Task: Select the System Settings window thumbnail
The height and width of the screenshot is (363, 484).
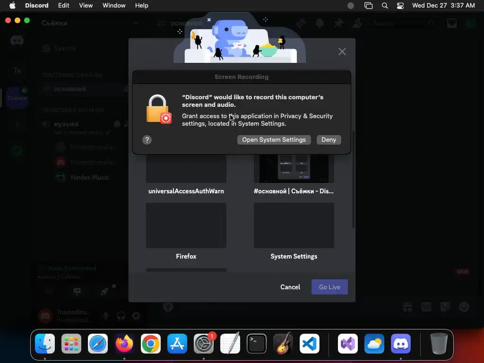Action: click(x=294, y=225)
